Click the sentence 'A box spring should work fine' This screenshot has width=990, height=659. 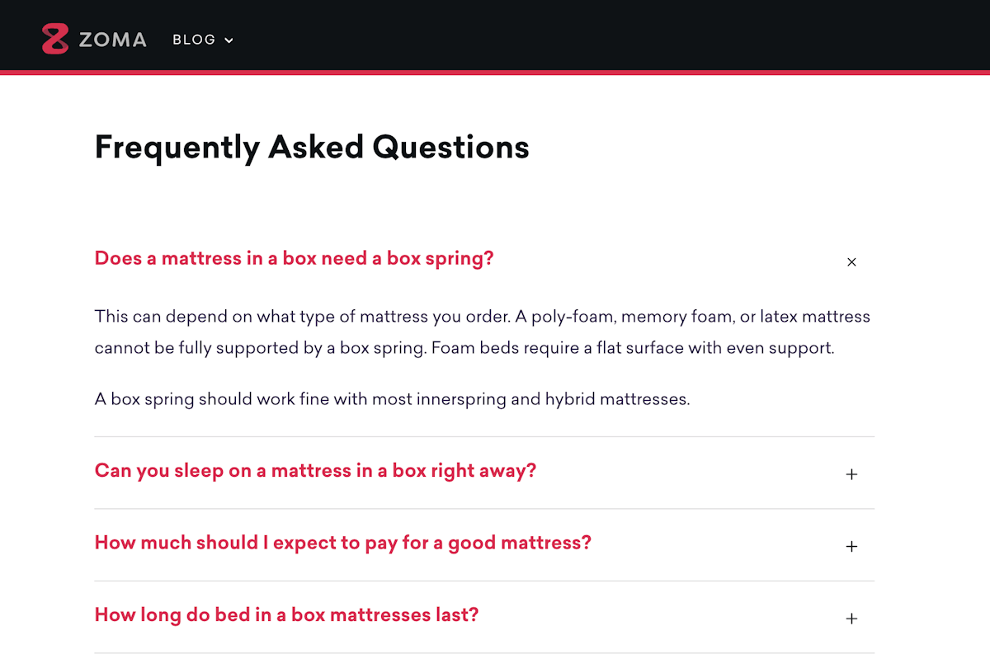click(x=392, y=399)
